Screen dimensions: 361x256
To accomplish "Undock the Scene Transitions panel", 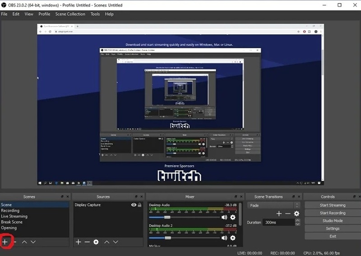I will pyautogui.click(x=294, y=196).
